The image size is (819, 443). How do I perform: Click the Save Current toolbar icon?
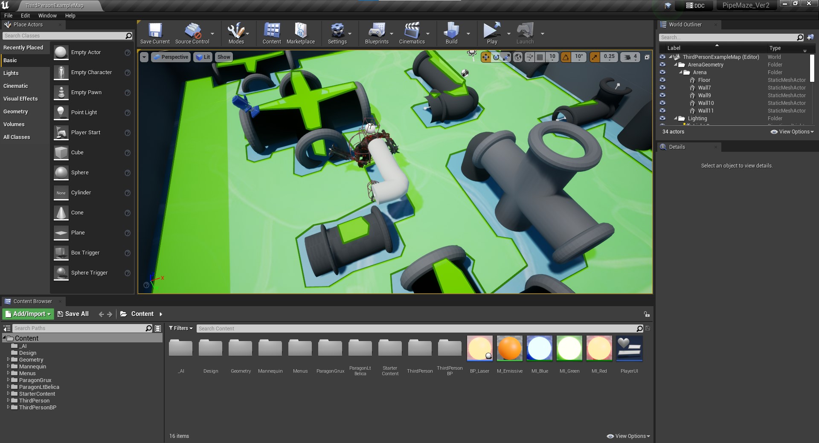[x=155, y=30]
